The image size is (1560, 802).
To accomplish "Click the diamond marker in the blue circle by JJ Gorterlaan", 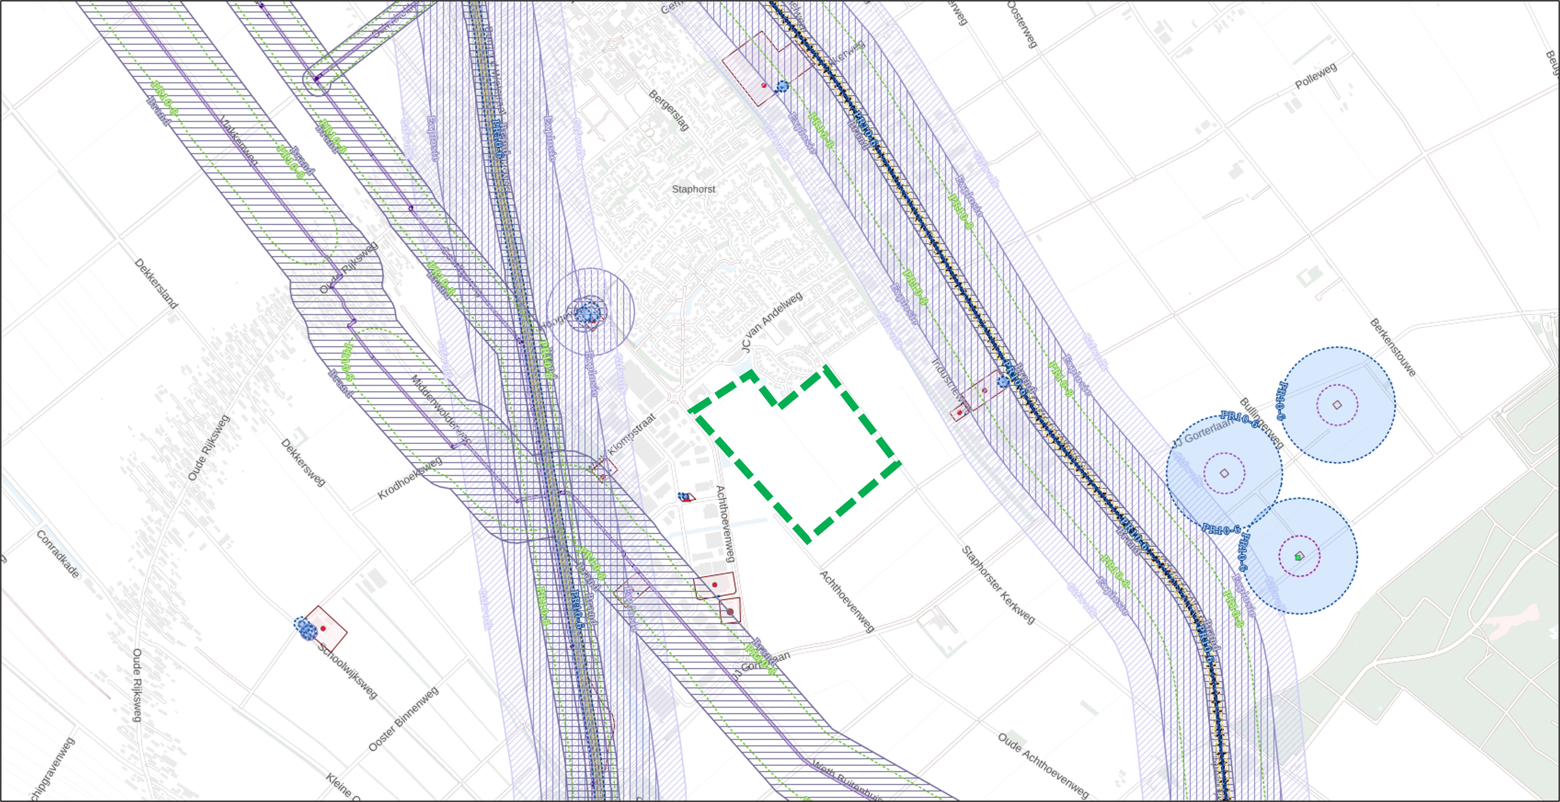I will [x=1224, y=473].
